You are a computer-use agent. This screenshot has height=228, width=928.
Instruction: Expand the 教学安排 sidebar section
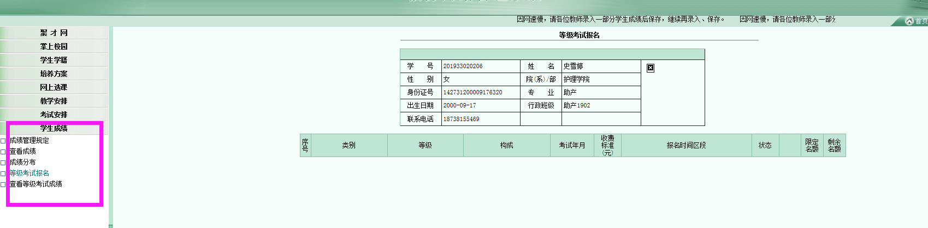click(54, 101)
